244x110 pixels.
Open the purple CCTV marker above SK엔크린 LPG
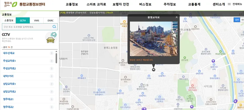pos(213,61)
